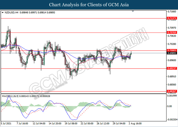This screenshot has width=178, height=127.
Task: Click the 22 Jul 00:00 time label
Action: [x=87, y=123]
